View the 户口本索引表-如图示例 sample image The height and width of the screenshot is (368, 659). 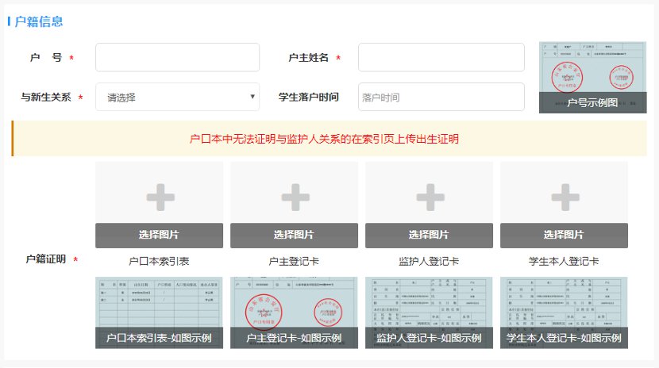160,312
